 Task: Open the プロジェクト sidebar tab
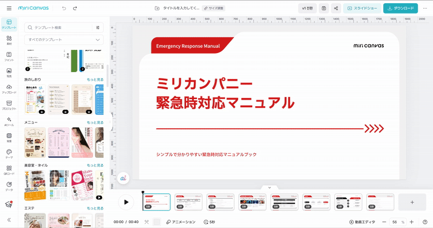(9, 105)
